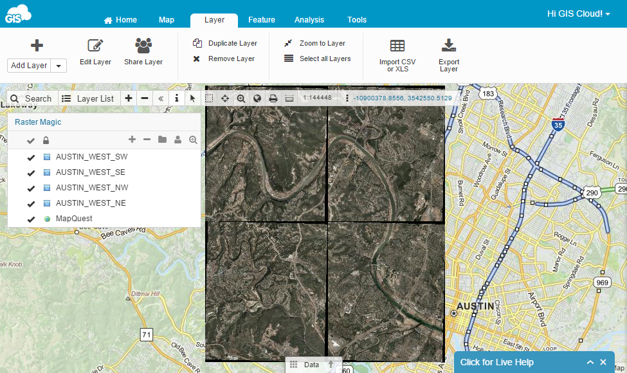The image size is (627, 373).
Task: Collapse map toolbar with double chevron
Action: pos(161,99)
